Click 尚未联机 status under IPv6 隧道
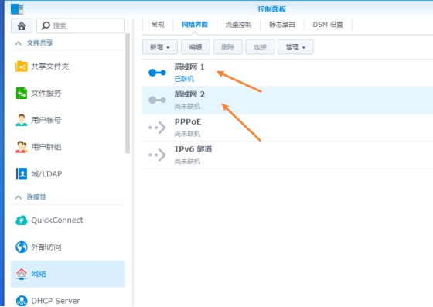The image size is (433, 307). click(187, 161)
